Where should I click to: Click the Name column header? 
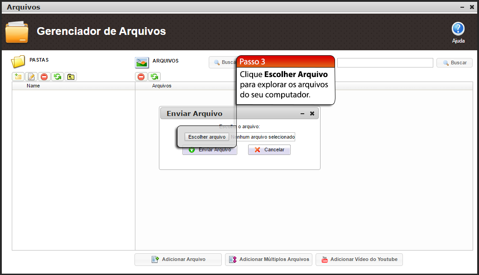(33, 86)
